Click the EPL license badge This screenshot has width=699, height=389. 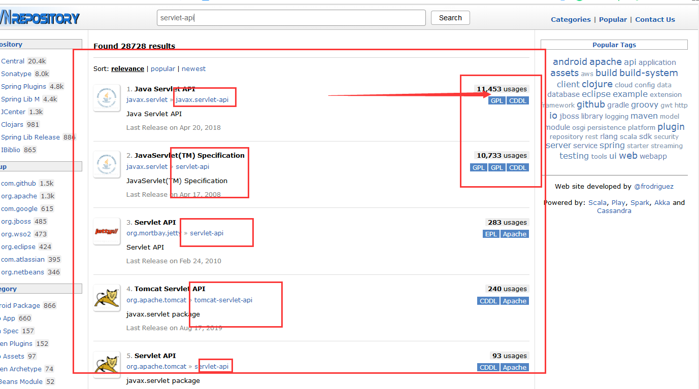(x=491, y=234)
